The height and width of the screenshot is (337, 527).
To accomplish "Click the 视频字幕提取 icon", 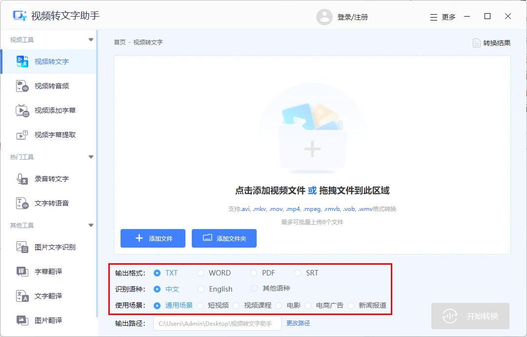I will (x=22, y=135).
